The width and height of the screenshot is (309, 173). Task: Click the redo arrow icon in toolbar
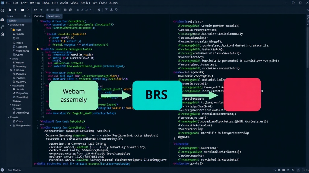click(x=41, y=10)
